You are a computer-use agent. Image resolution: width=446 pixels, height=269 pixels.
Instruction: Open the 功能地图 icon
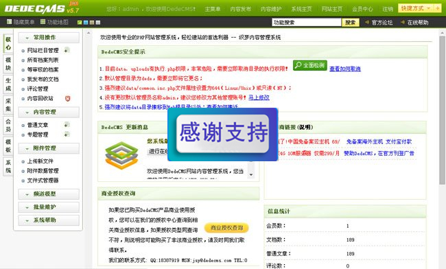point(43,21)
